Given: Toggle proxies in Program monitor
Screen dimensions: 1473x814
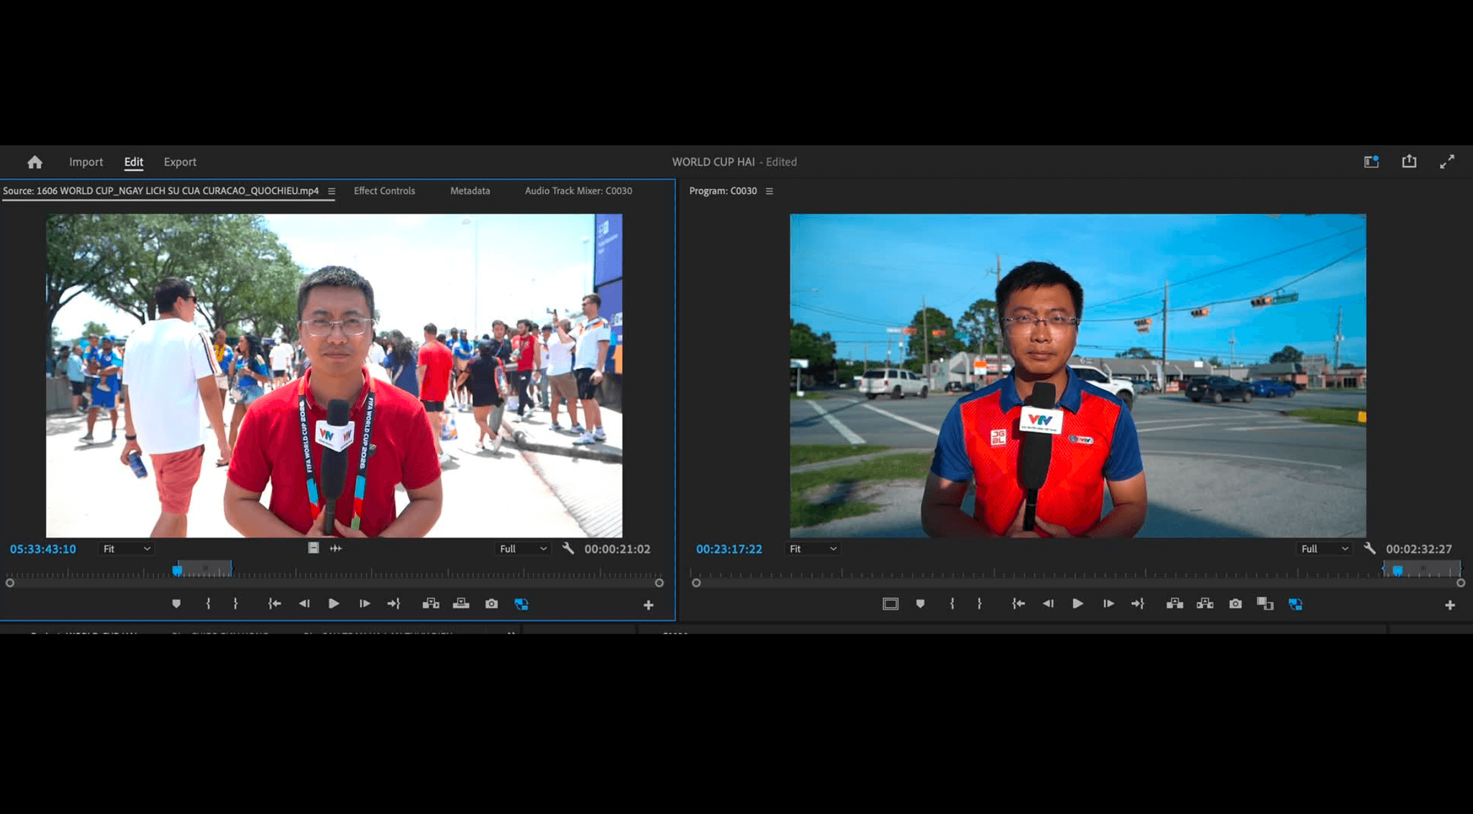Looking at the screenshot, I should coord(1295,604).
